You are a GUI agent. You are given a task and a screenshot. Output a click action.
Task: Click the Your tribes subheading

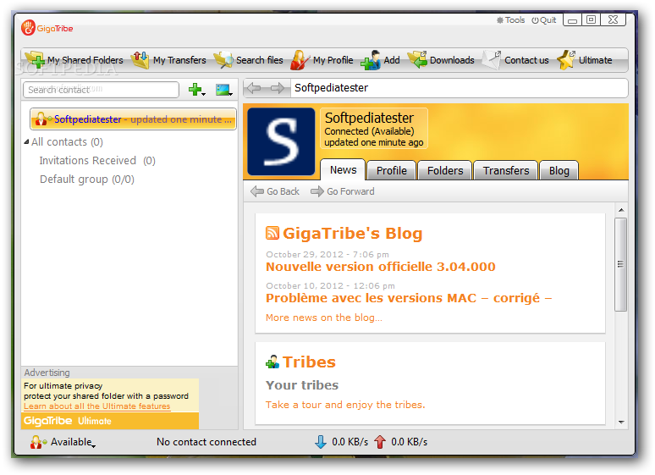(x=302, y=385)
